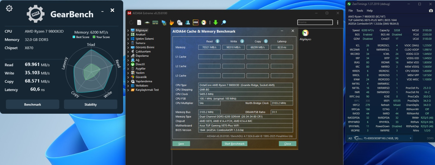Expand the DirectX tree node chevron
This screenshot has width=435, height=165.
pyautogui.click(x=128, y=64)
